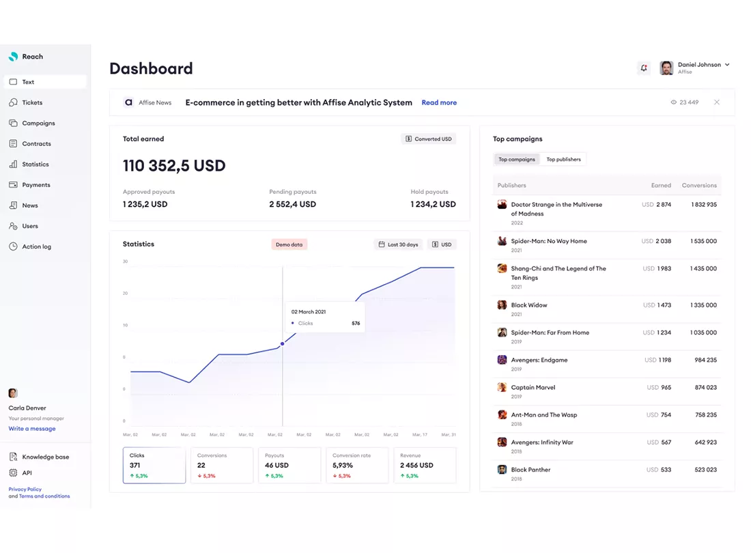Dismiss the Affise News banner

(x=717, y=102)
